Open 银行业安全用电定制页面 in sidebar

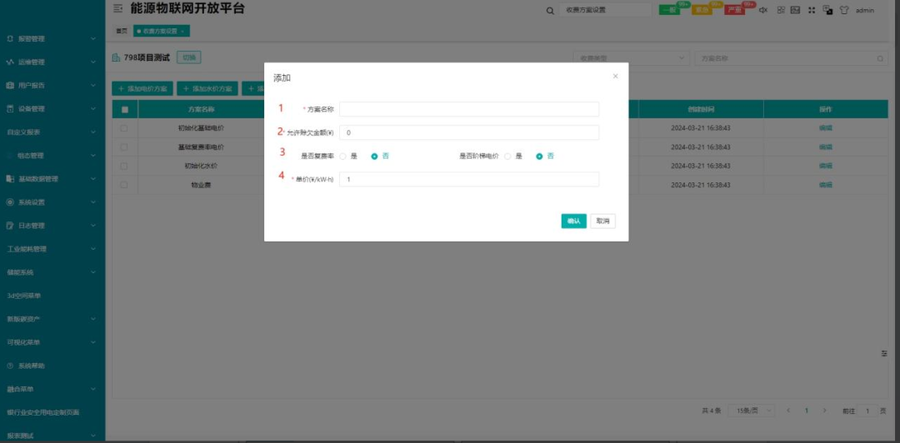click(x=52, y=412)
